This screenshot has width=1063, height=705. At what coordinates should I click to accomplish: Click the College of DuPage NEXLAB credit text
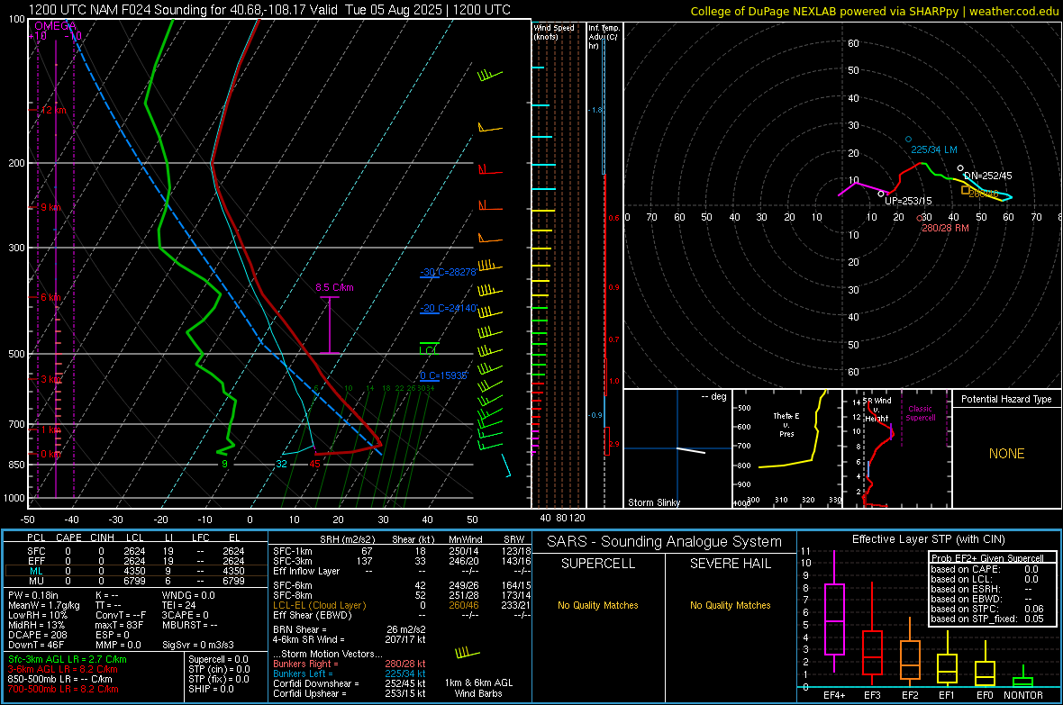click(x=874, y=11)
